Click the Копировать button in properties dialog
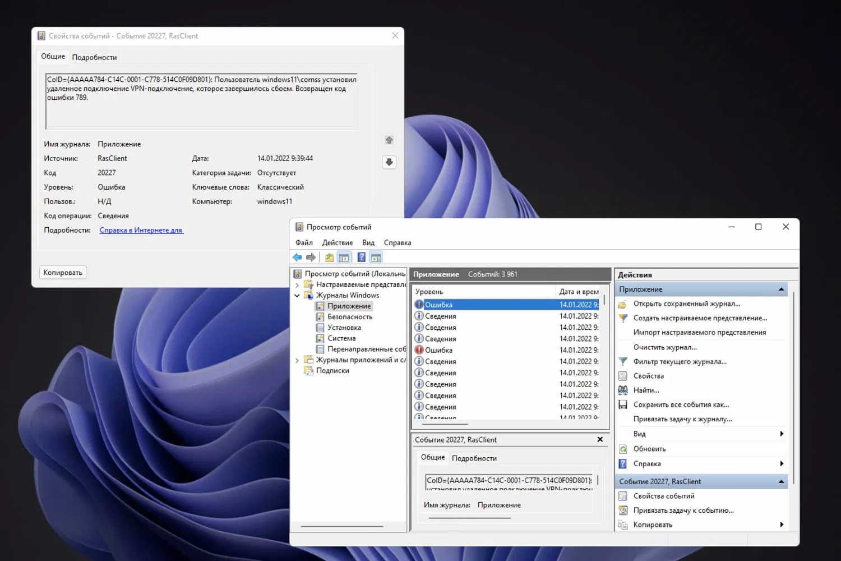 click(63, 273)
